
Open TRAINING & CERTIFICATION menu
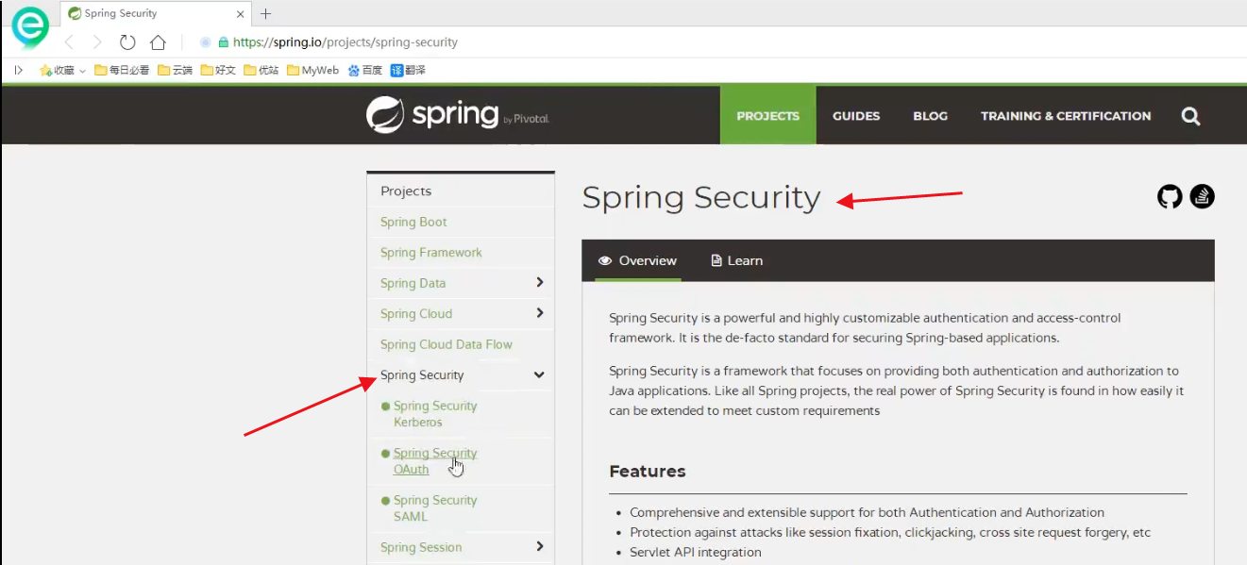1066,115
